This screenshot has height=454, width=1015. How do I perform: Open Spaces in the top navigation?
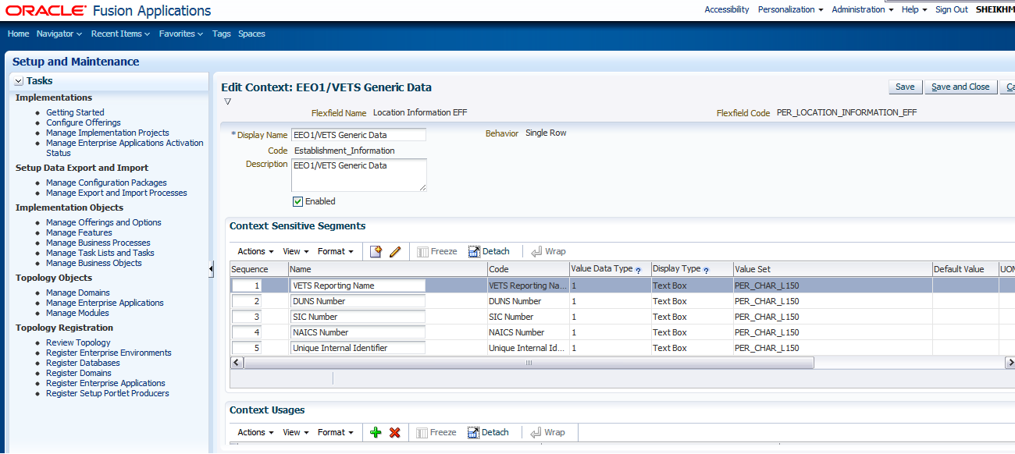pyautogui.click(x=251, y=34)
